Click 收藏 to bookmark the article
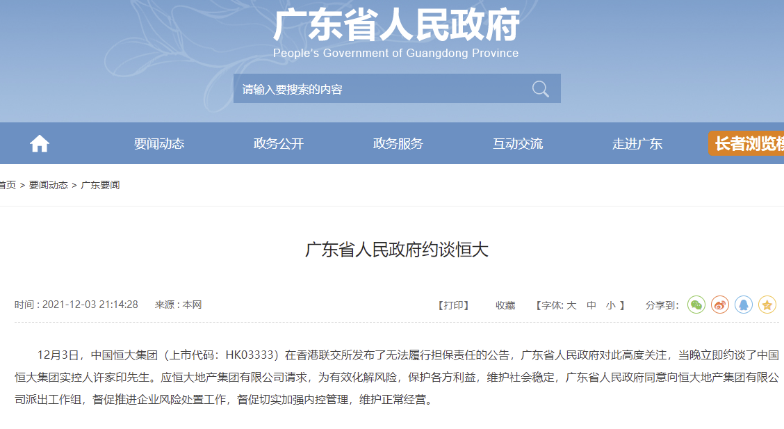Image resolution: width=784 pixels, height=429 pixels. [x=505, y=305]
